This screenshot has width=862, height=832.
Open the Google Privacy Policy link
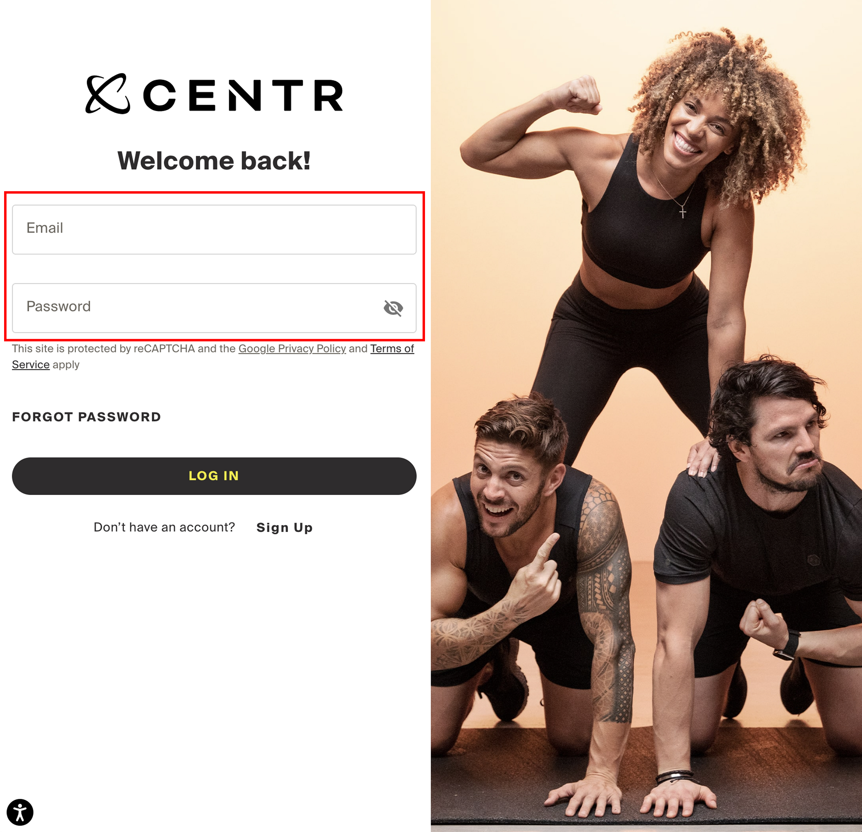(x=292, y=348)
